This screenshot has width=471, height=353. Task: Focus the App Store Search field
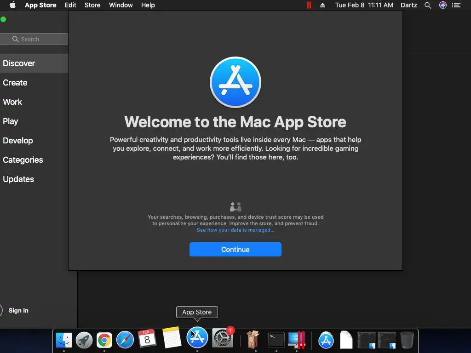(x=34, y=39)
